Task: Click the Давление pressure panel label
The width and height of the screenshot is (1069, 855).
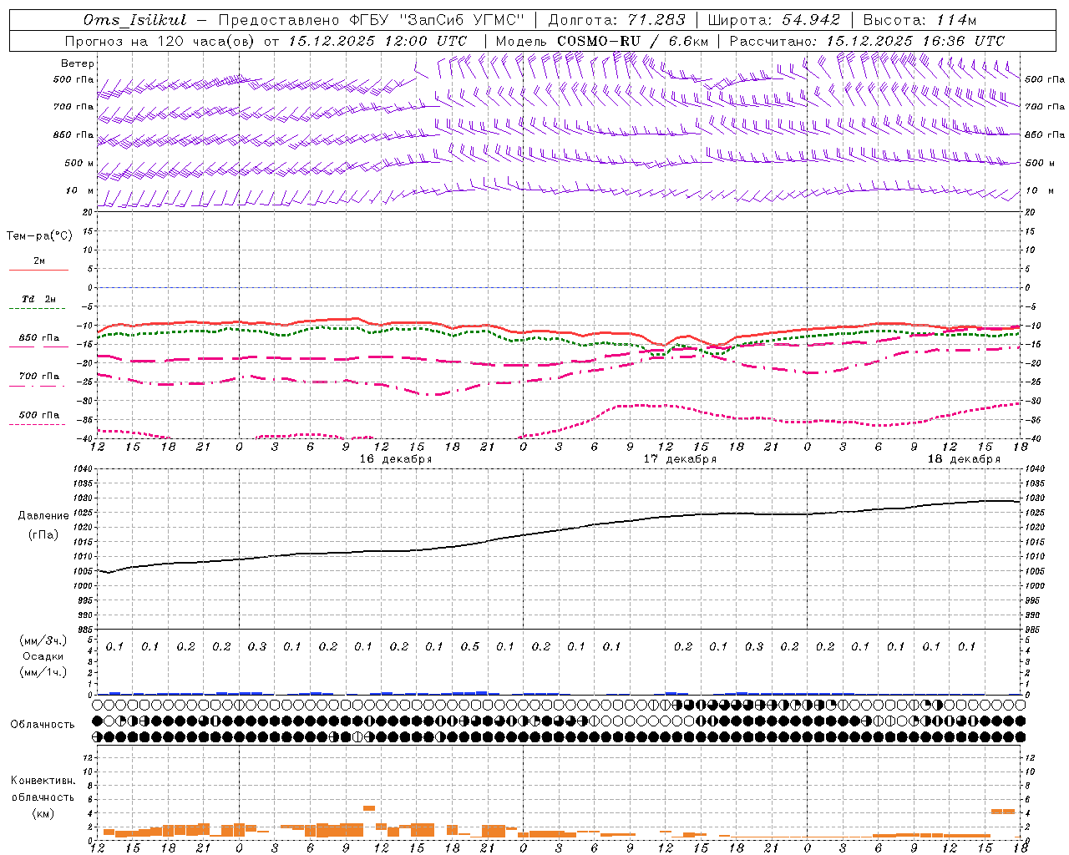Action: coord(43,516)
